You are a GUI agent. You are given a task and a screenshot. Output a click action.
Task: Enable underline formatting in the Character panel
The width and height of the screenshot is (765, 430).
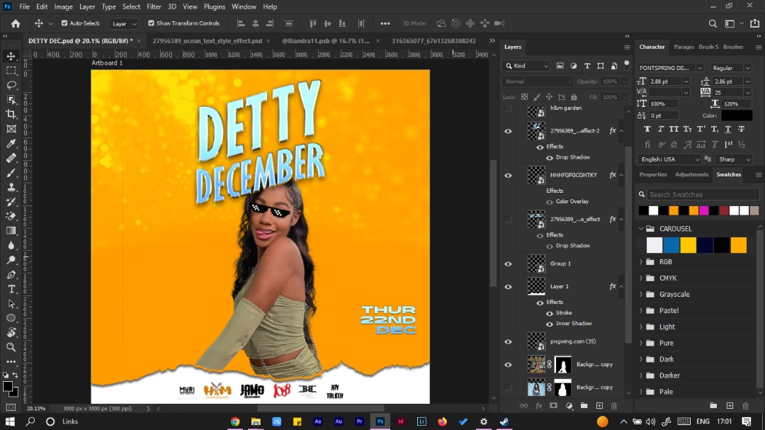tap(727, 130)
